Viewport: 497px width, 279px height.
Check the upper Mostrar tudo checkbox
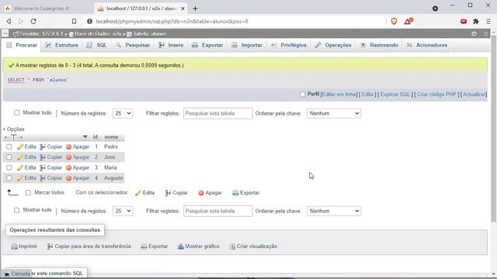click(x=16, y=112)
